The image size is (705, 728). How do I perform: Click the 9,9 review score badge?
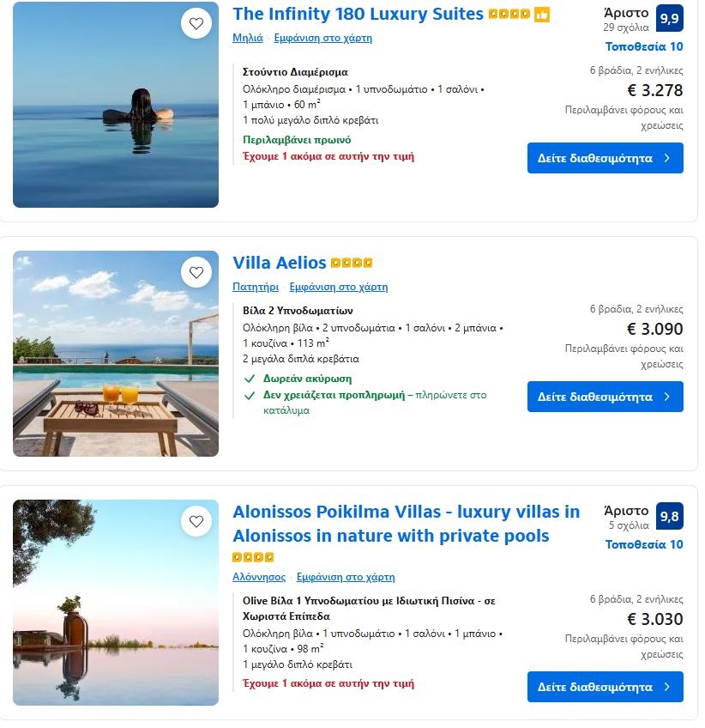[x=669, y=17]
